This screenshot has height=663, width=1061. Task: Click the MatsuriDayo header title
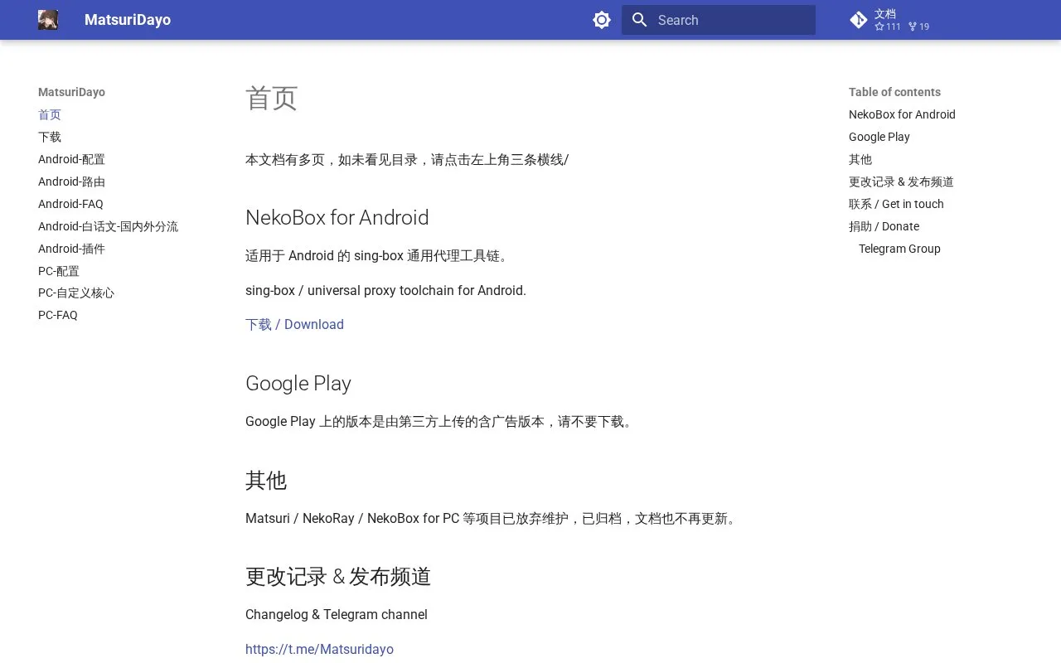point(128,20)
